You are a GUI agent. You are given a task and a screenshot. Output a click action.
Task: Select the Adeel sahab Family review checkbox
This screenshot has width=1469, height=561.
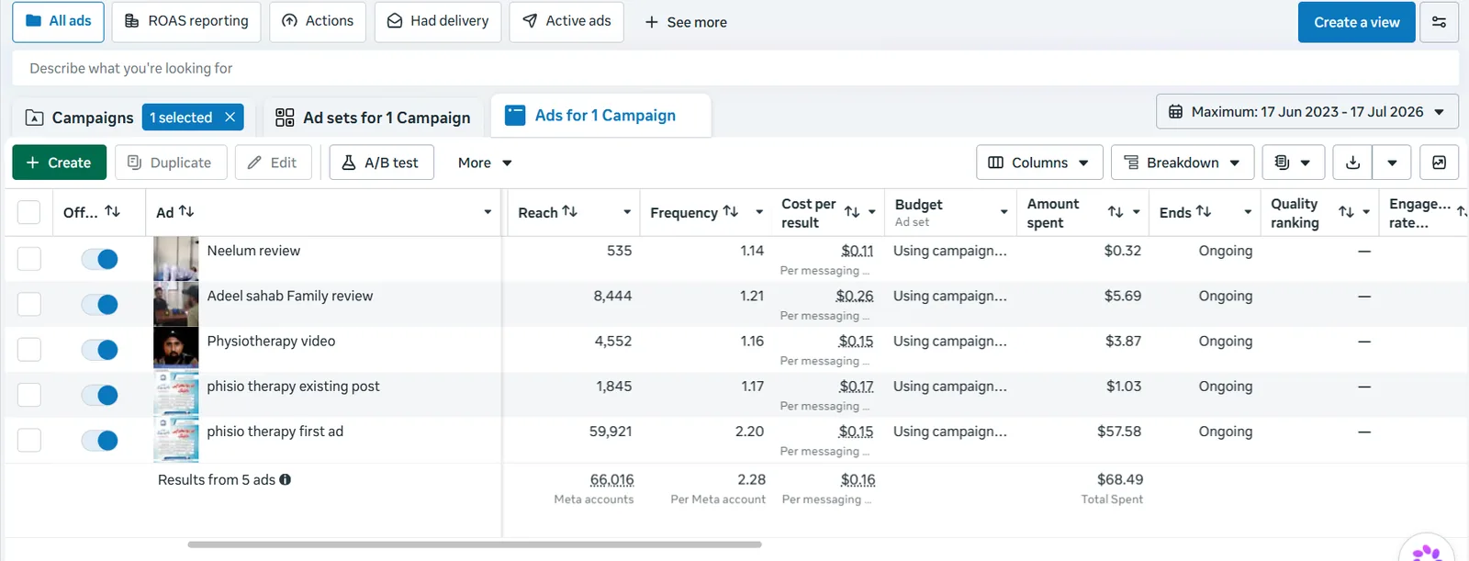(28, 304)
